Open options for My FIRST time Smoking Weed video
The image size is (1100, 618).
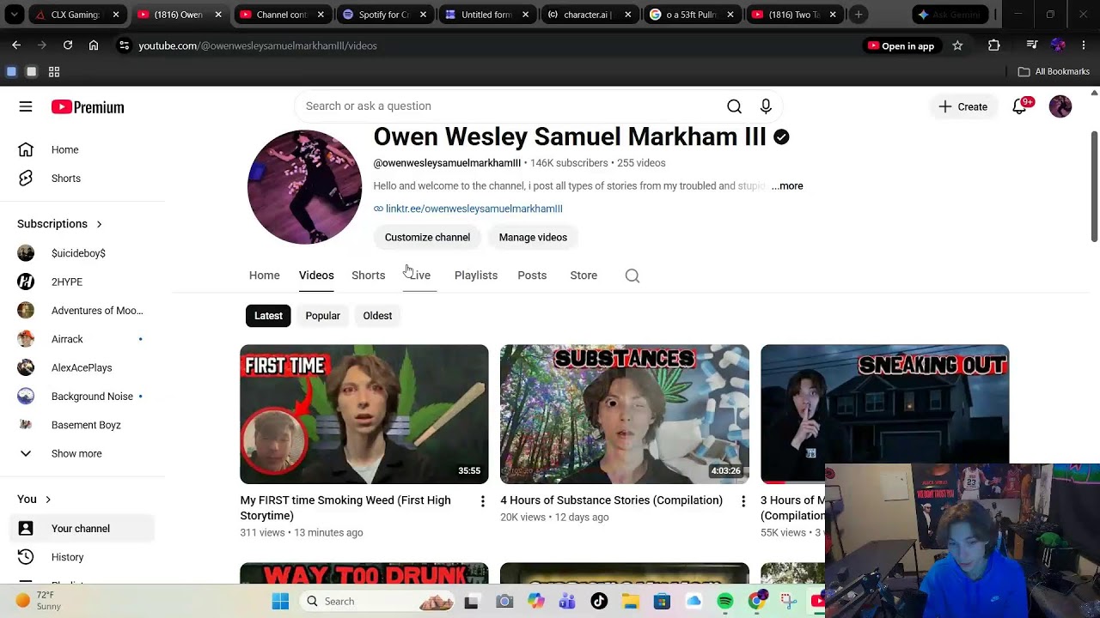483,501
